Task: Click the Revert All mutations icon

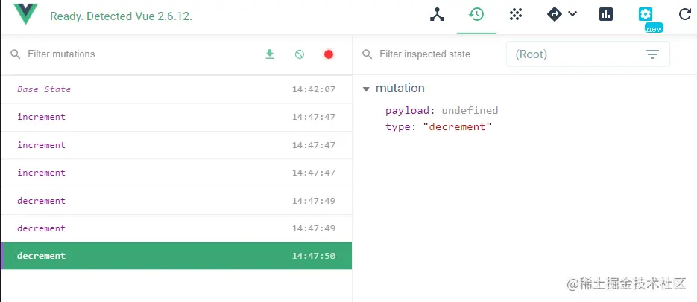Action: (299, 54)
